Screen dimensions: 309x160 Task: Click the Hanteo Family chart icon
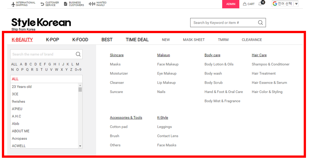click(92, 4)
